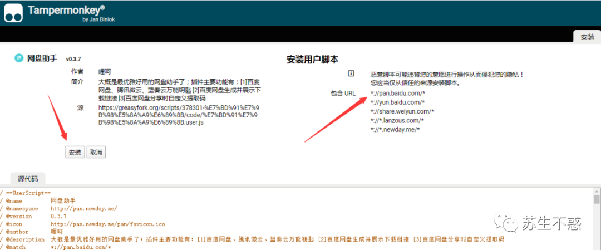Click the @icon favicon.ico code line
Viewport: 601px width, 250px height.
click(82, 224)
